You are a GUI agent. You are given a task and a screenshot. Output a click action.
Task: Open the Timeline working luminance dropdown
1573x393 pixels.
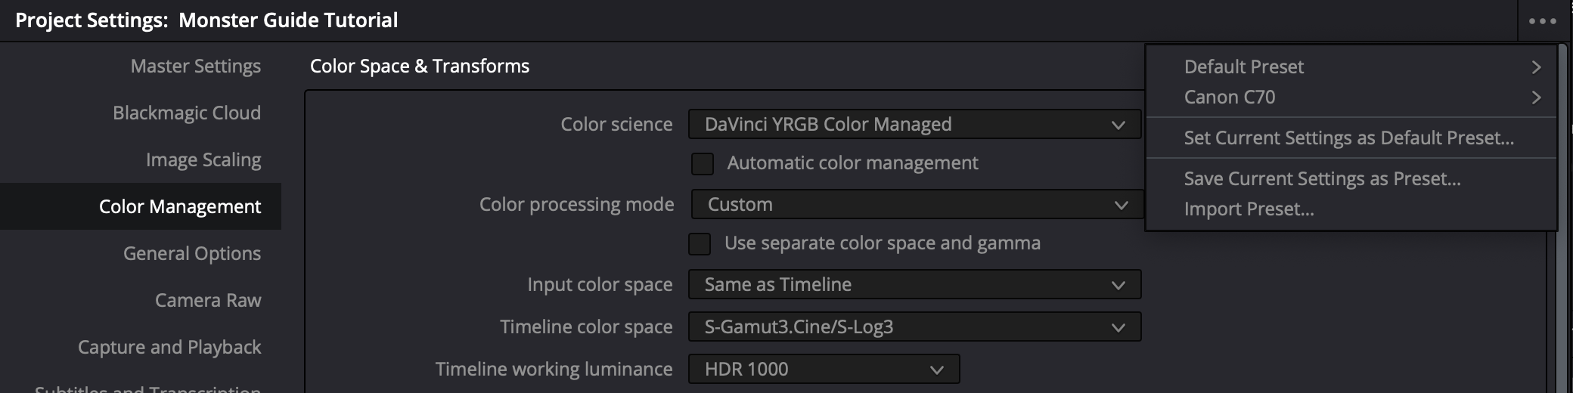pos(823,370)
